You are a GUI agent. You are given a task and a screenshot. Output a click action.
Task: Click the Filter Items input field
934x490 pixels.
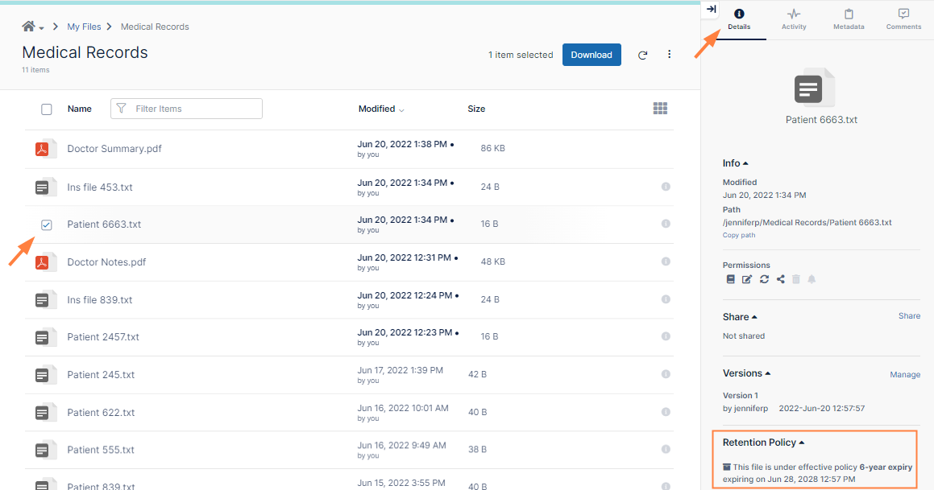tap(193, 109)
